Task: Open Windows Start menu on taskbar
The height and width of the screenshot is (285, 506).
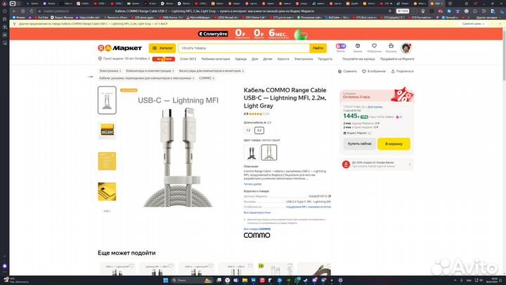Action: (x=166, y=280)
